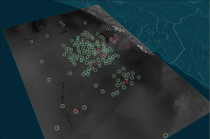Viewport: 210px width, 139px height.
Task: Click the green circle at the bottom-right edge
Action: click(x=166, y=135)
